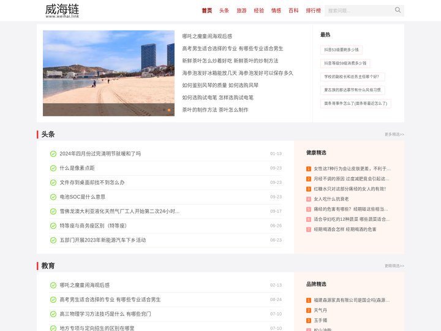Click the 威海链 site logo
The height and width of the screenshot is (331, 441).
pos(62,10)
